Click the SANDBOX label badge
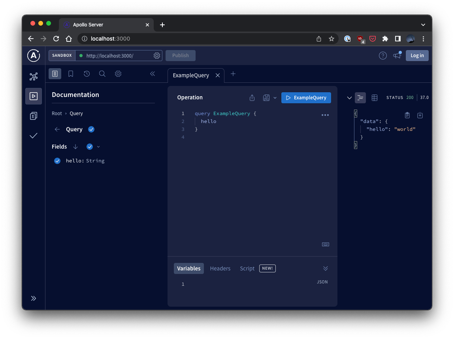 (x=62, y=56)
